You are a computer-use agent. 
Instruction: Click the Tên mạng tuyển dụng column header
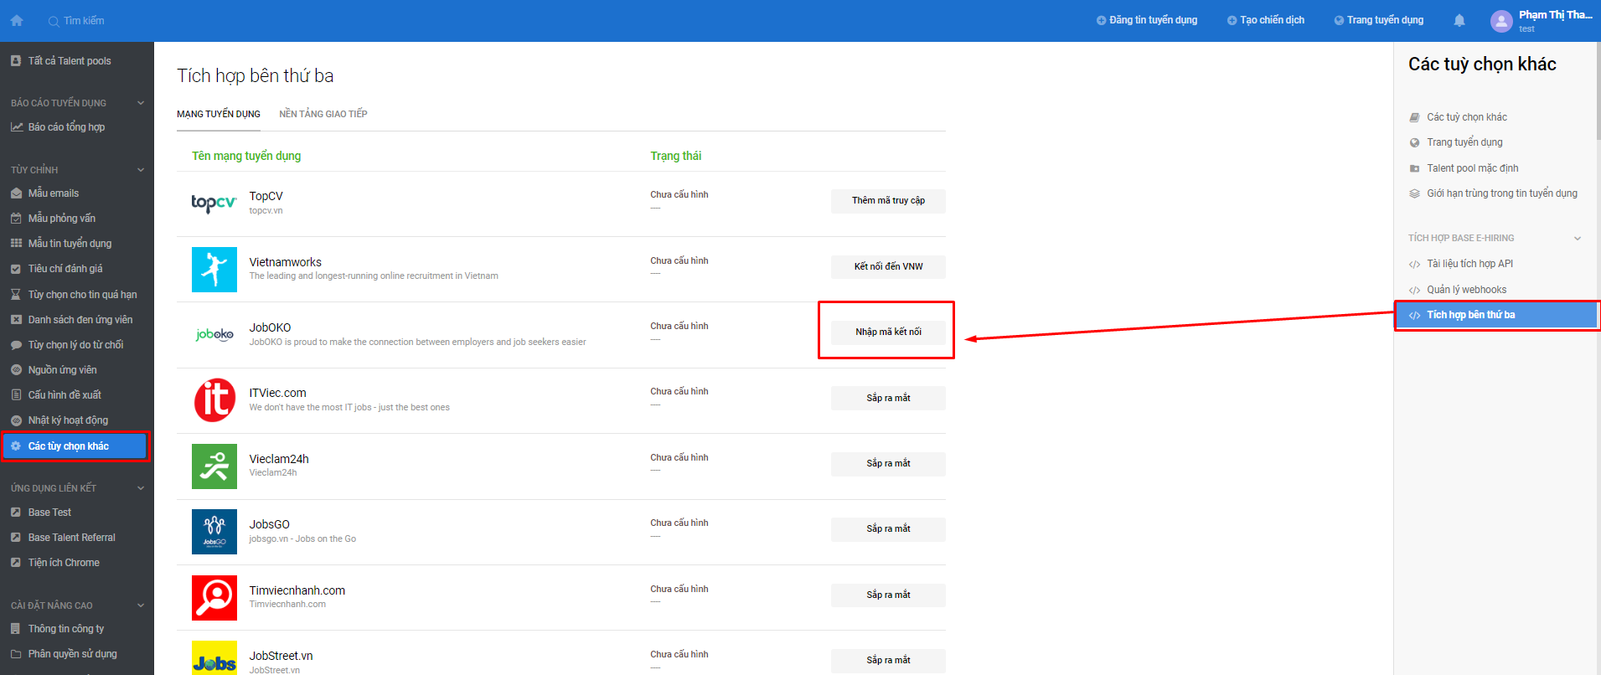[246, 156]
